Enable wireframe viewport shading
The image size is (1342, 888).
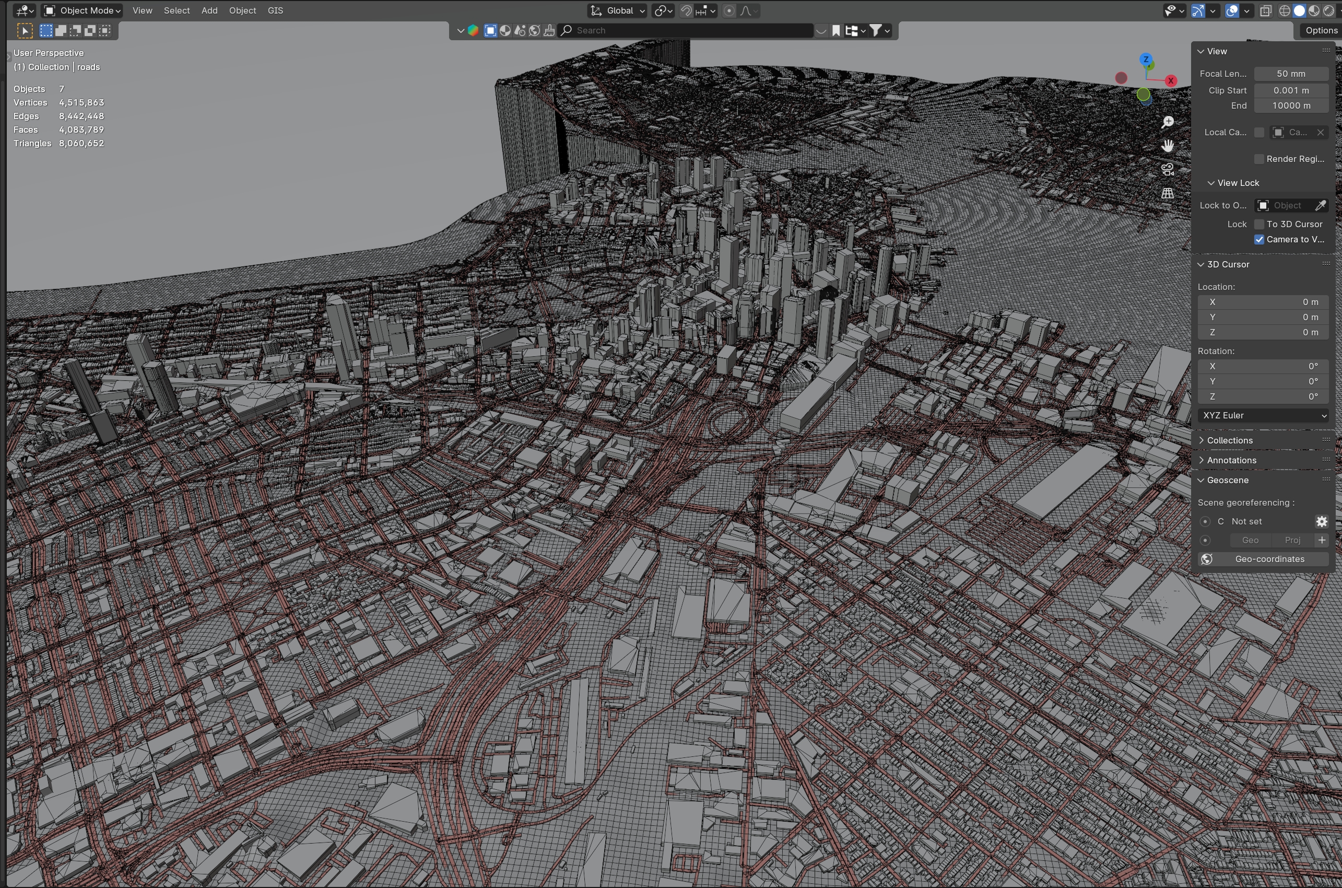1284,11
